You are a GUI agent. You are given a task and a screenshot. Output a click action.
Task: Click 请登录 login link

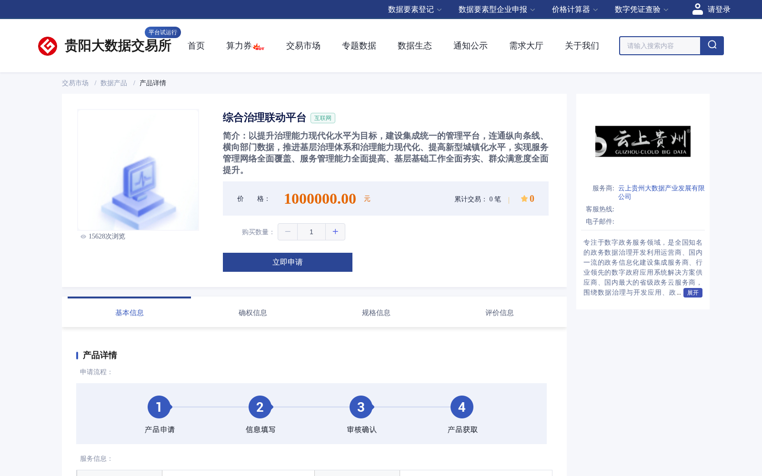[x=719, y=10]
